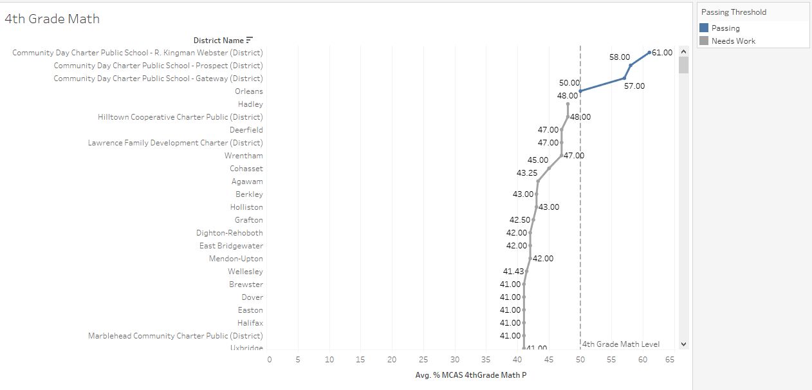Click the Grafton district label

coord(249,219)
